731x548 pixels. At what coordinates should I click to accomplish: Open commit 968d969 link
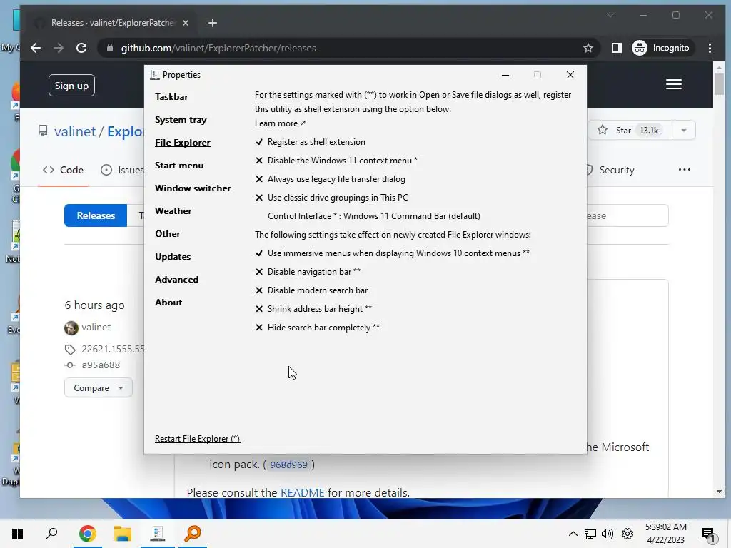[288, 465]
